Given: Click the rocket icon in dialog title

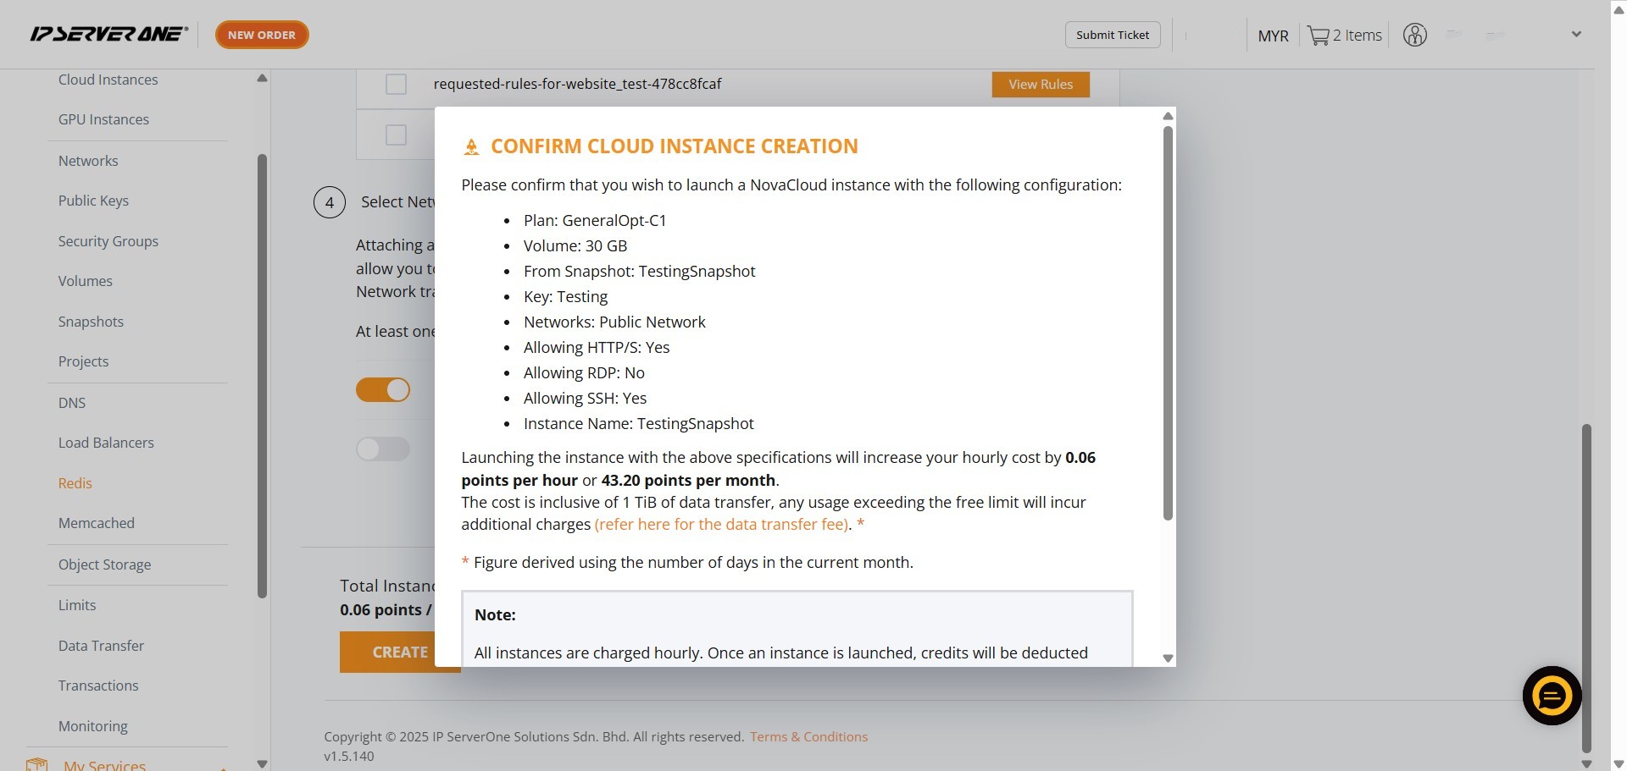Looking at the screenshot, I should 471,147.
